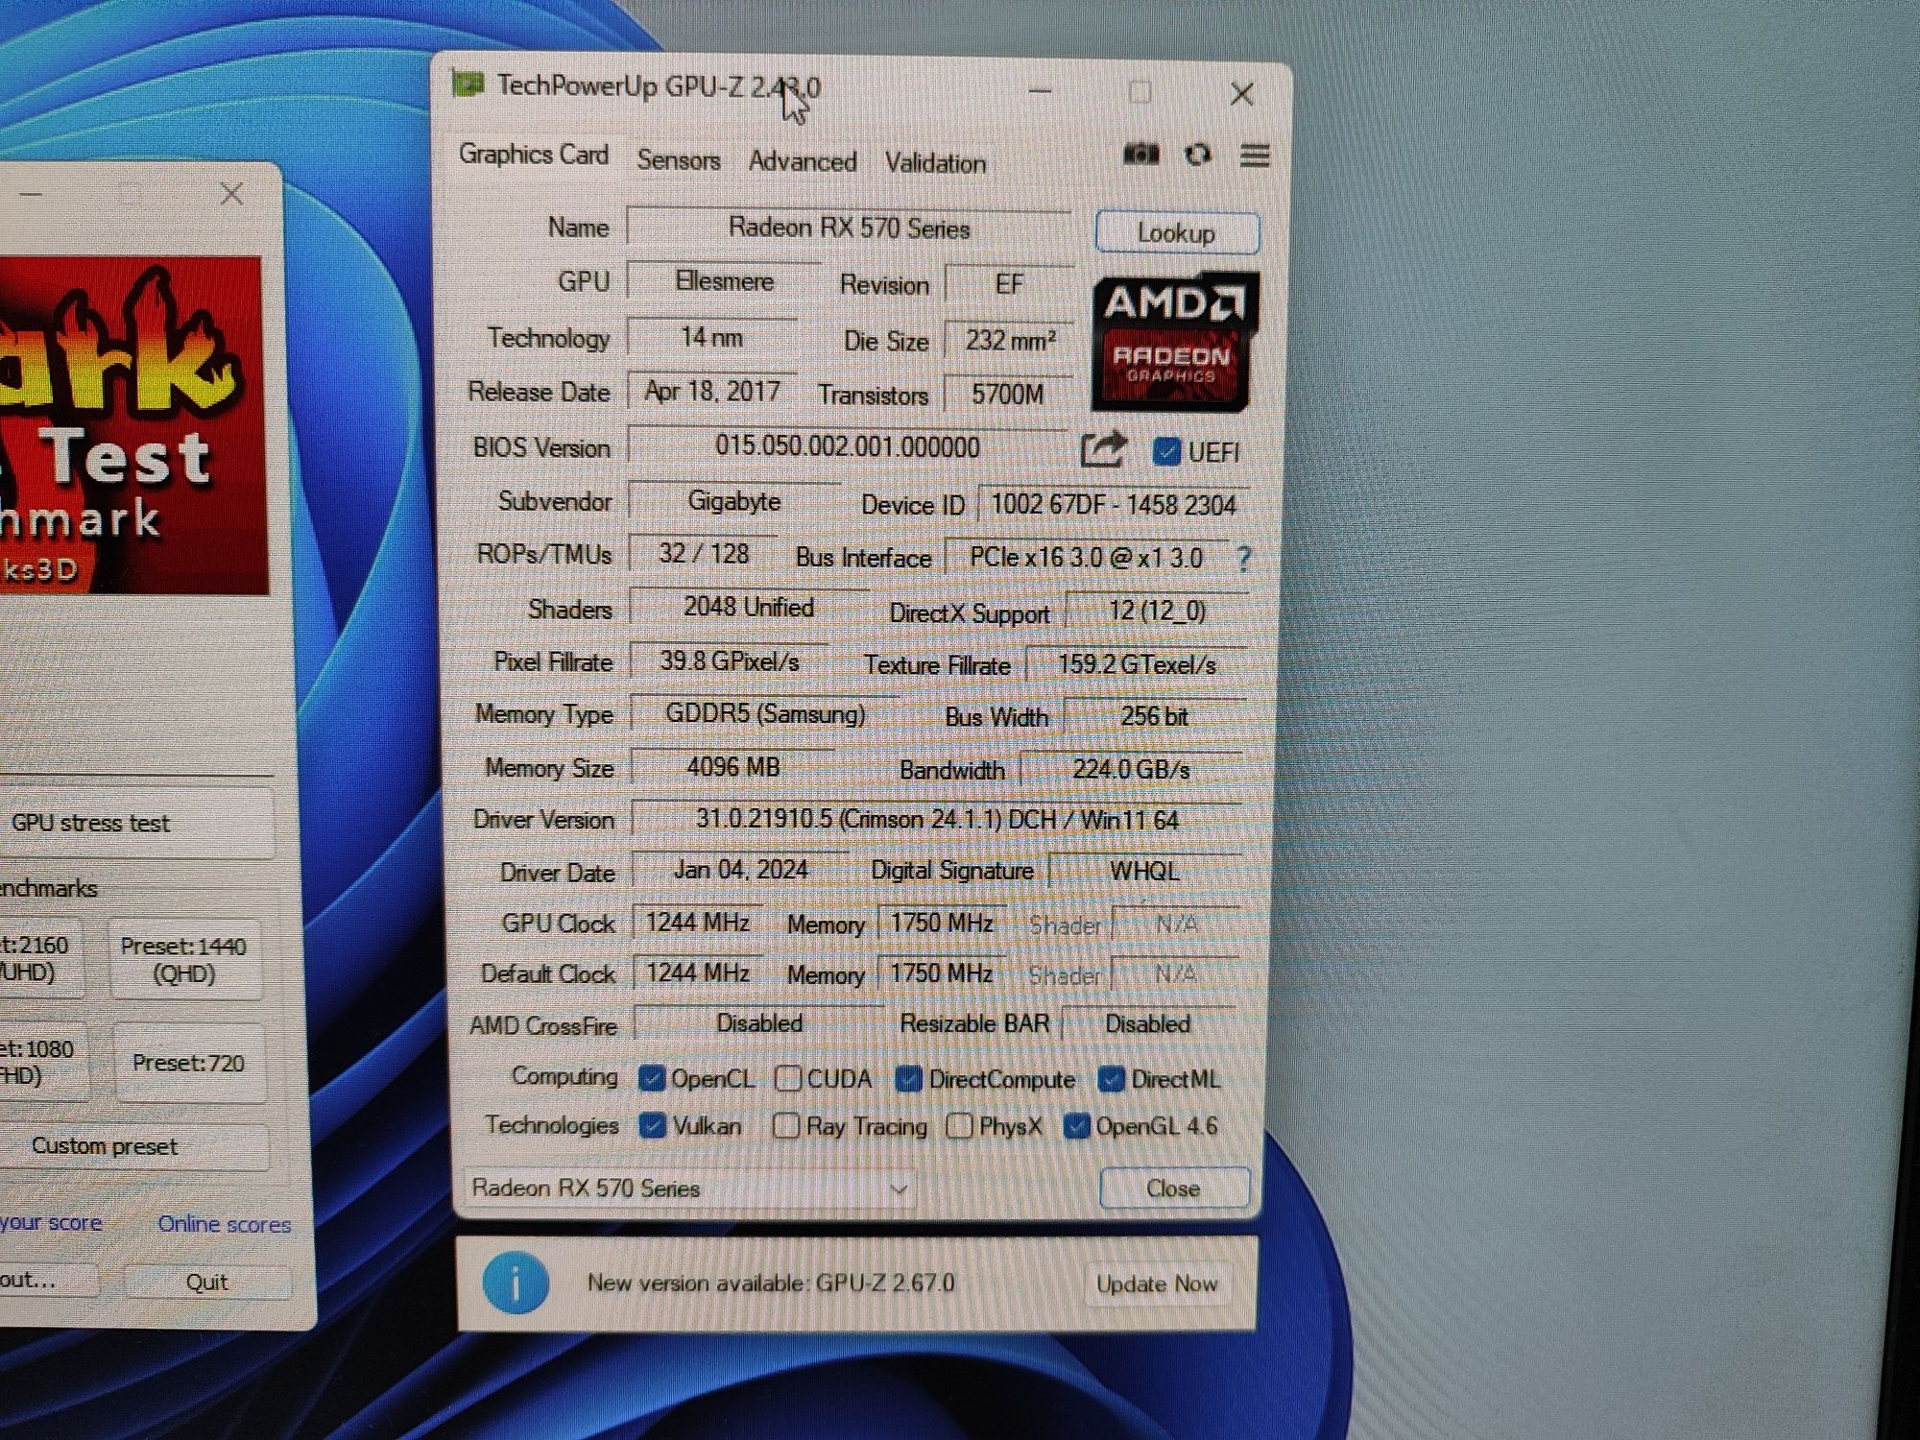Screen dimensions: 1920x1440
Task: Click the blue info icon in update banner
Action: pyautogui.click(x=516, y=1284)
